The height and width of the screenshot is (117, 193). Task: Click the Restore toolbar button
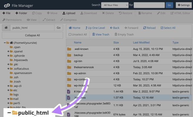(x=125, y=13)
